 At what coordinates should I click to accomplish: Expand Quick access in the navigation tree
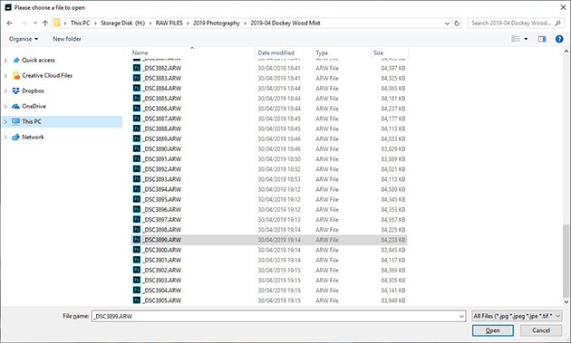[x=5, y=60]
